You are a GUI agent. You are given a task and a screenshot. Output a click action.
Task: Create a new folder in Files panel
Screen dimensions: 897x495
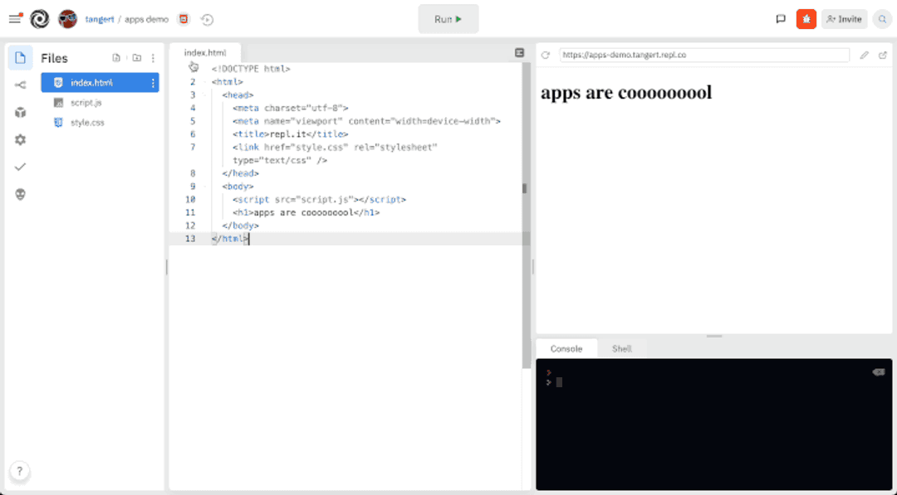pyautogui.click(x=135, y=57)
